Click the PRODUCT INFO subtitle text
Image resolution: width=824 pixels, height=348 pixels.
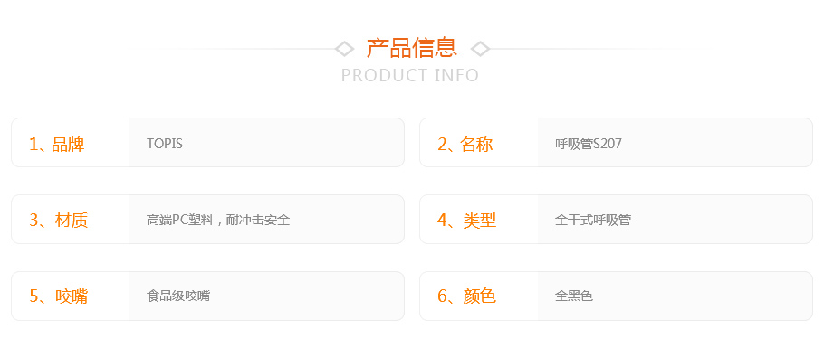click(x=410, y=75)
